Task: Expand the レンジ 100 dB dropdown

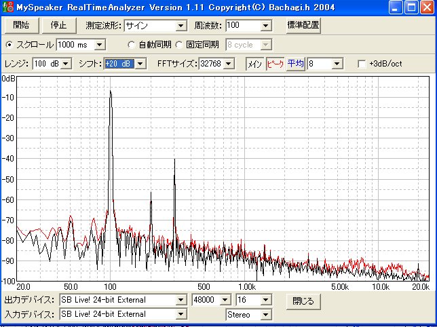Action: pos(65,64)
